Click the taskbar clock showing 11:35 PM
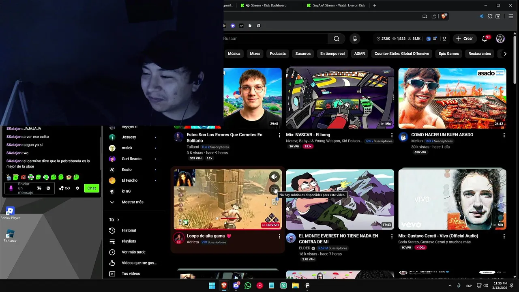Viewport: 519px width, 292px height. (500, 286)
